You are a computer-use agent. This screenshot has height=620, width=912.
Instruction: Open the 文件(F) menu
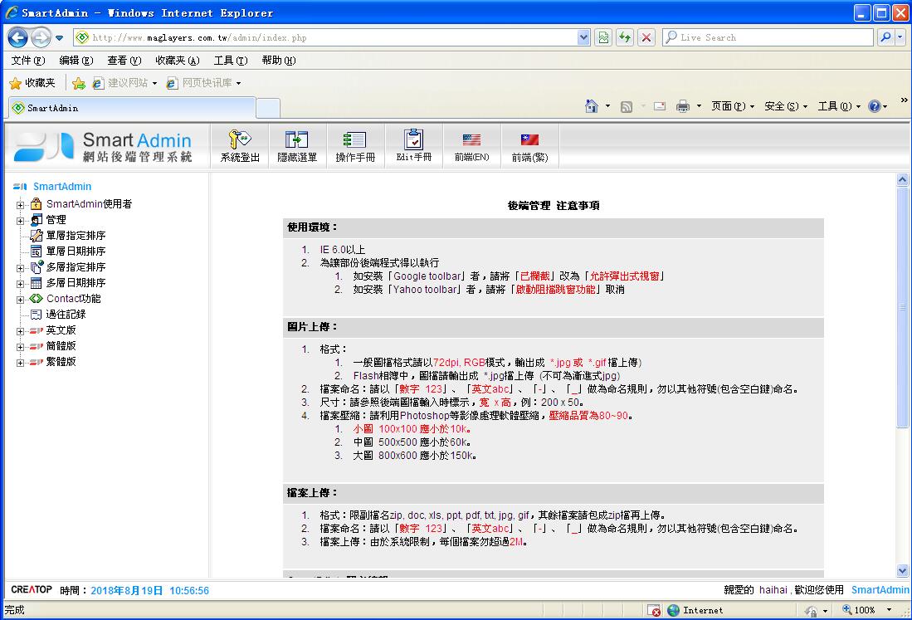coord(28,61)
